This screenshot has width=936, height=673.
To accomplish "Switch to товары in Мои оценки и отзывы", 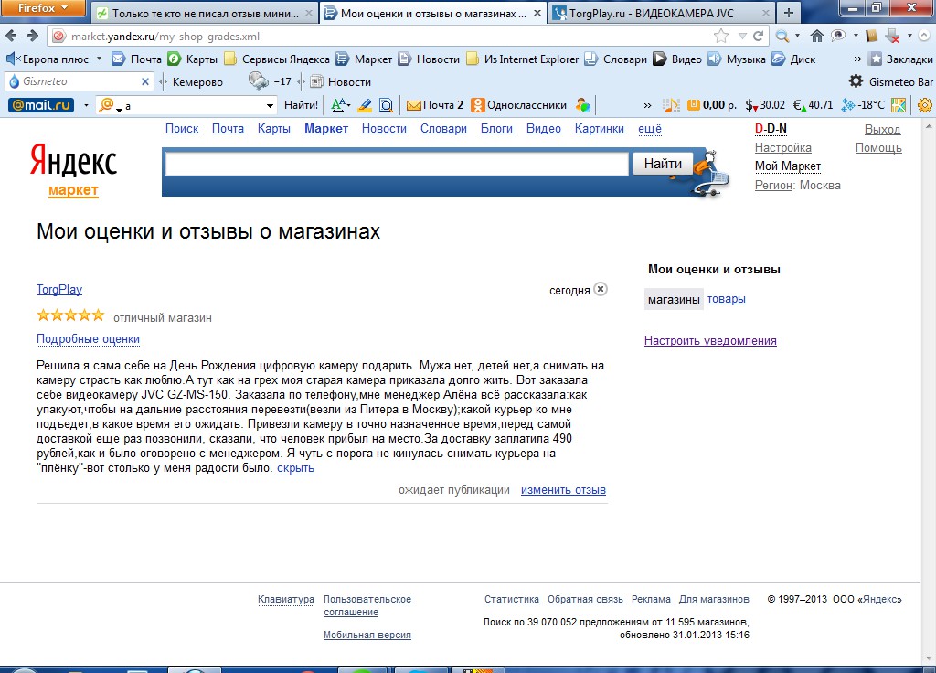I will click(727, 299).
